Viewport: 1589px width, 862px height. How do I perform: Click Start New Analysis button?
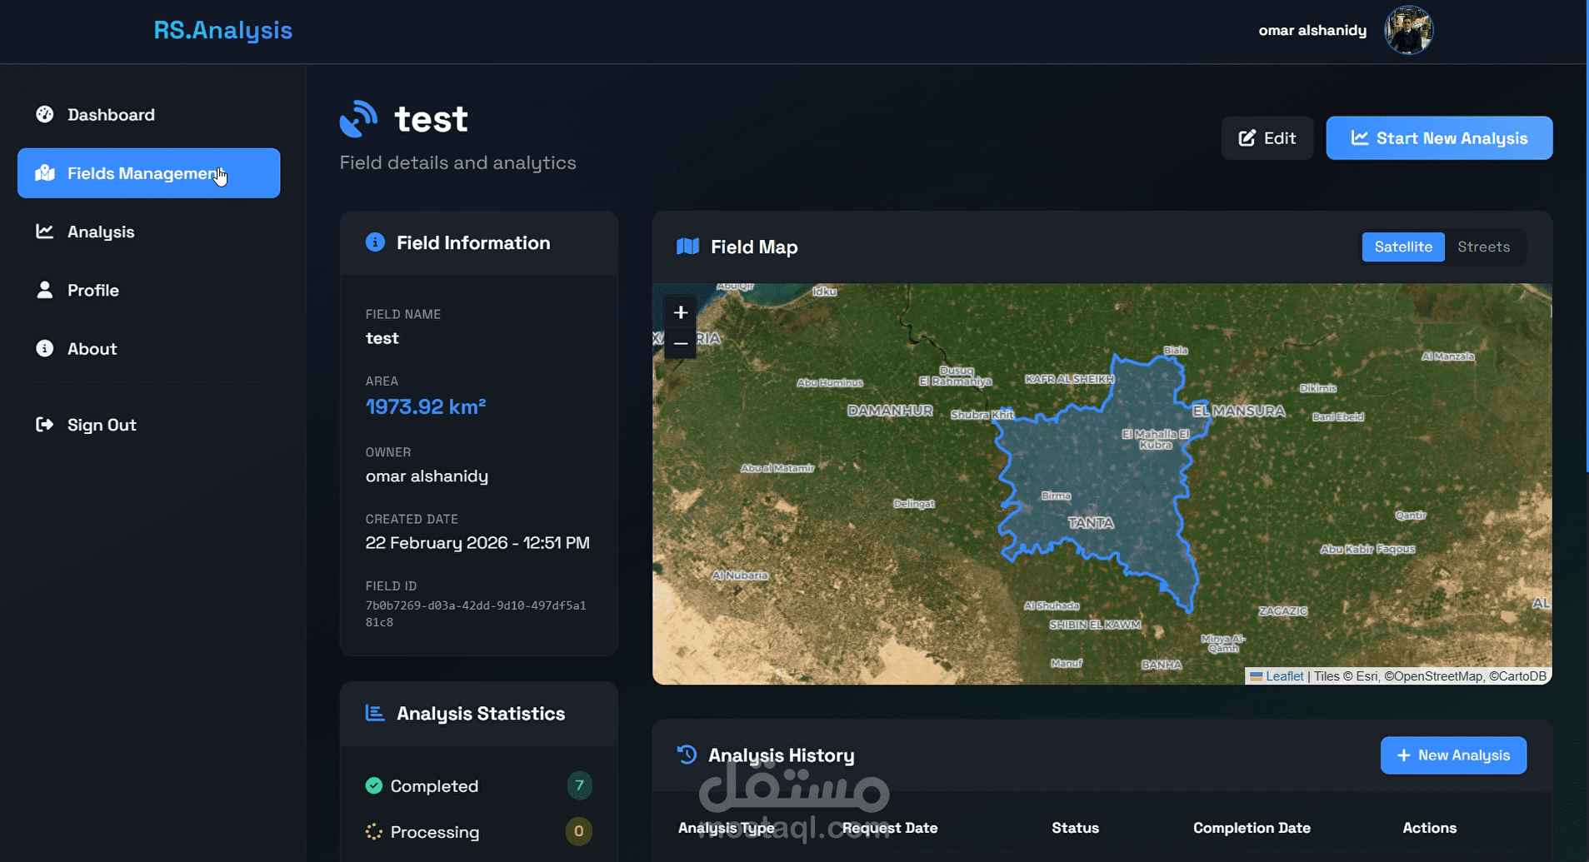pyautogui.click(x=1439, y=138)
